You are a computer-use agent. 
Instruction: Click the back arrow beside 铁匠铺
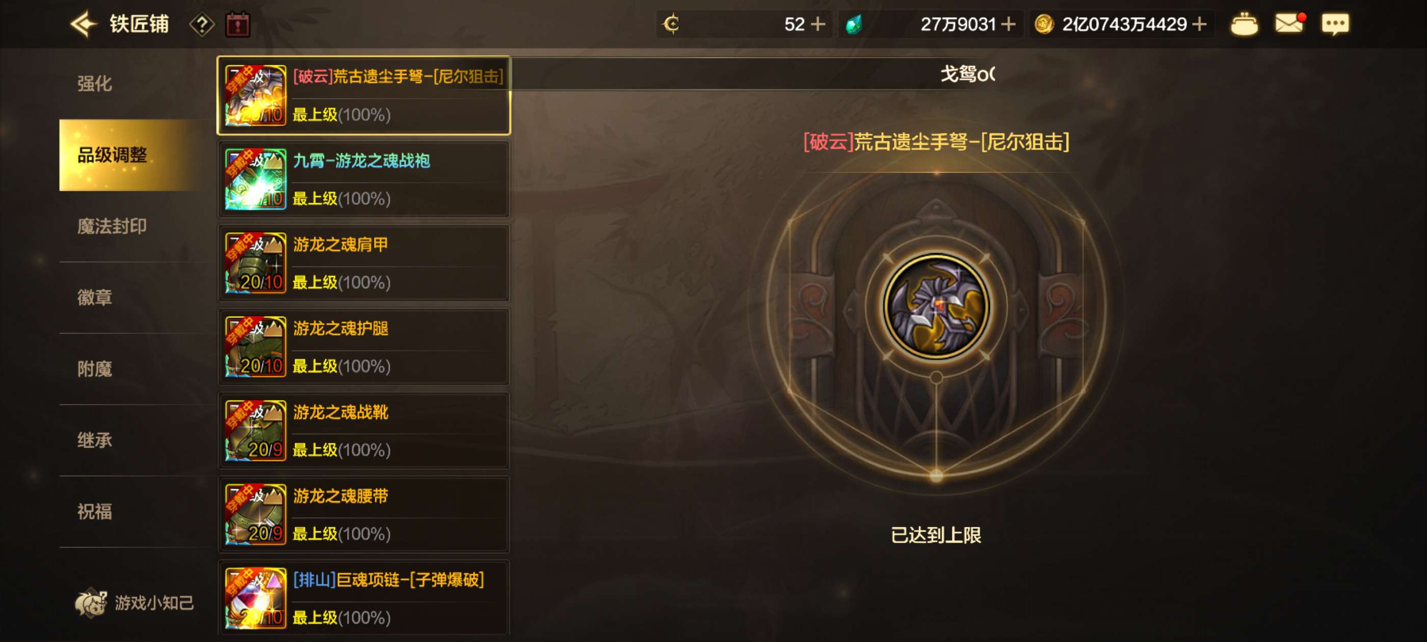click(x=84, y=24)
